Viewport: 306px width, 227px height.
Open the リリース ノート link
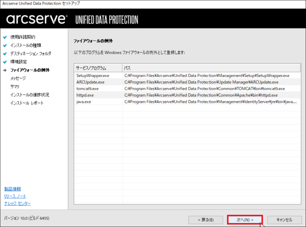tap(15, 196)
